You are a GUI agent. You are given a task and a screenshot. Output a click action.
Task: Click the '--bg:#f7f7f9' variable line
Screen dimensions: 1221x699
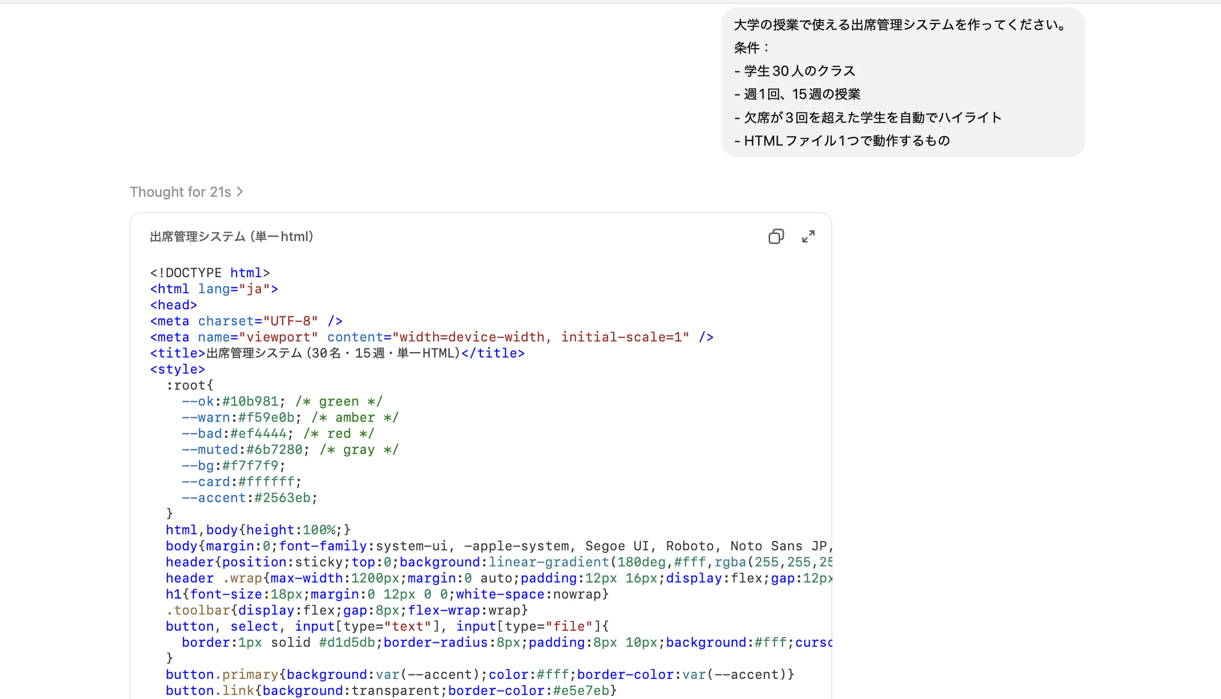tap(233, 465)
